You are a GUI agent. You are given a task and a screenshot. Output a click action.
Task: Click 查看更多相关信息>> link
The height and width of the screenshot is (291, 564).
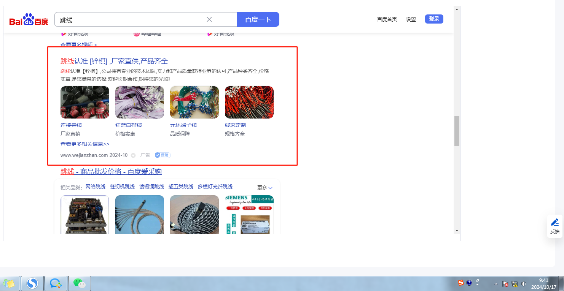(85, 144)
